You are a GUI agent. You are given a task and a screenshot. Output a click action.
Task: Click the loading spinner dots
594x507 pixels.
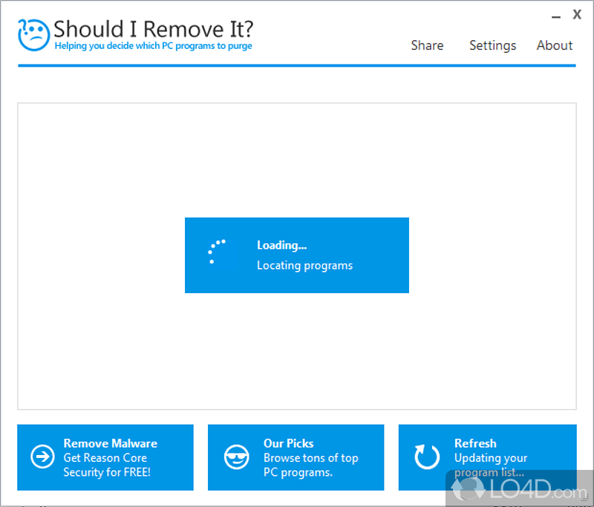pos(216,252)
